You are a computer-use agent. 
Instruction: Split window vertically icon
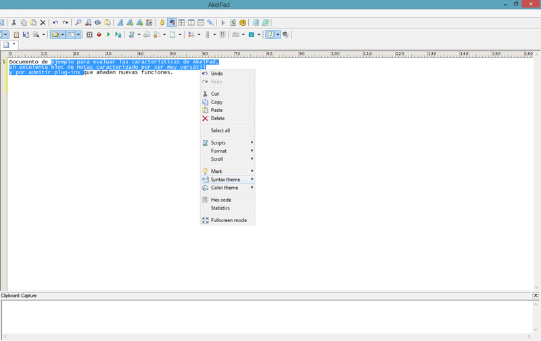pyautogui.click(x=191, y=23)
